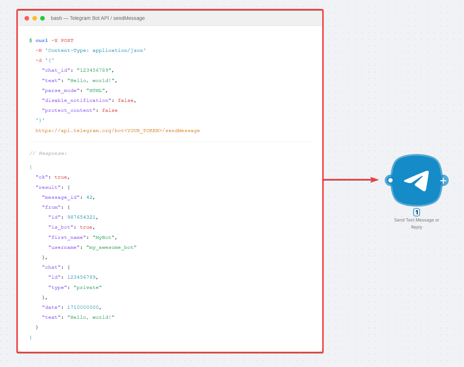464x367 pixels.
Task: Click the "result" key opening brace line
Action: 53,187
